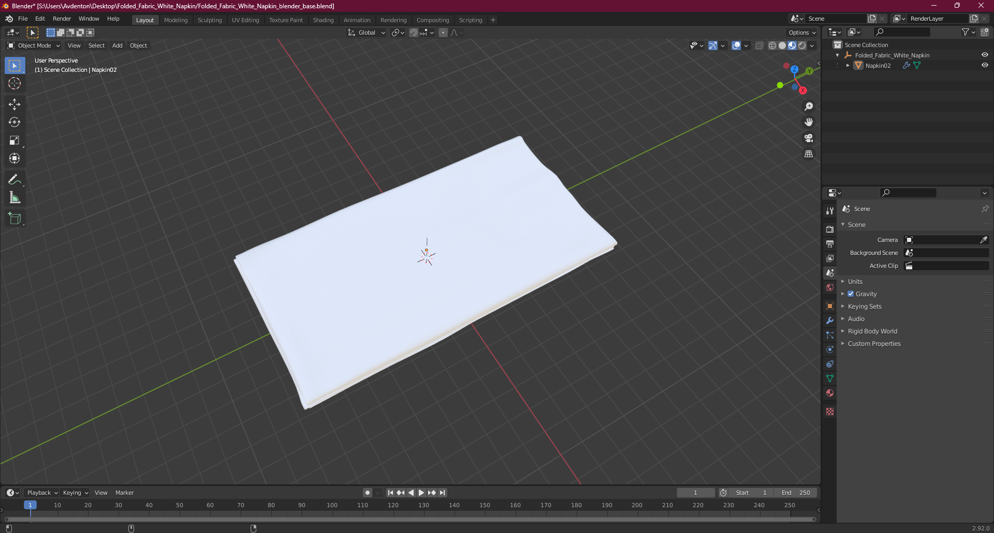994x533 pixels.
Task: Toggle proportional editing
Action: pos(443,33)
